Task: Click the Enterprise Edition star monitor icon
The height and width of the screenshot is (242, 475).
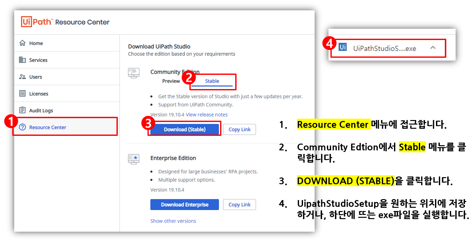Action: (x=134, y=159)
